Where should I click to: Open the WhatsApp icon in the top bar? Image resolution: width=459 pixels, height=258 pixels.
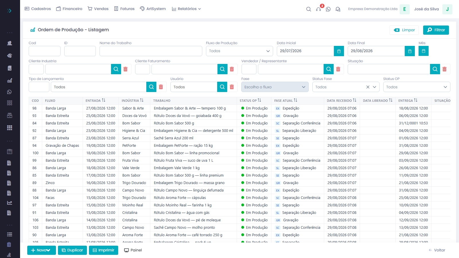coord(328,9)
